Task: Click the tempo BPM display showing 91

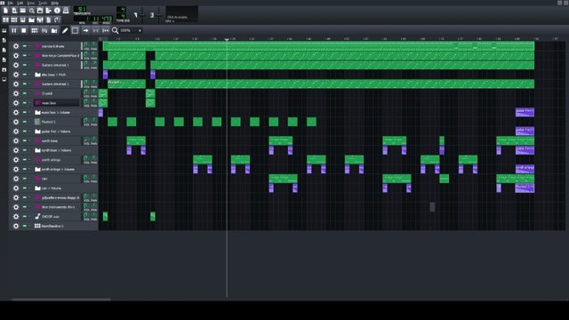Action: pyautogui.click(x=80, y=9)
